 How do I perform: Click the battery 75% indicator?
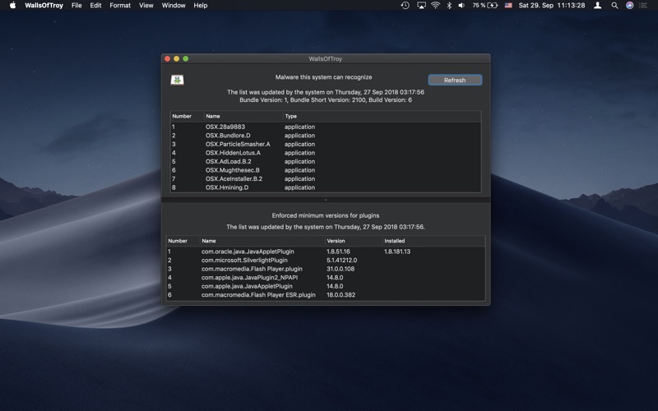tap(484, 6)
